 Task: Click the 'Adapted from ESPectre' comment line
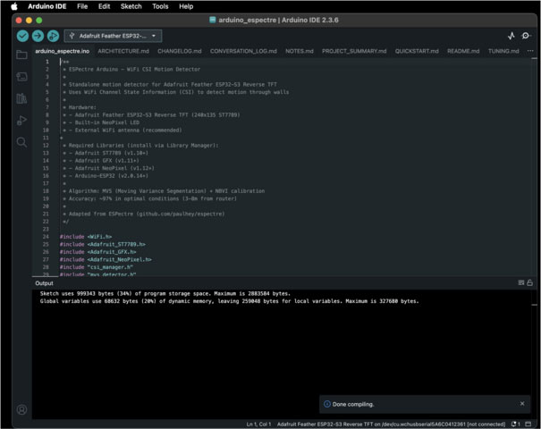click(144, 214)
